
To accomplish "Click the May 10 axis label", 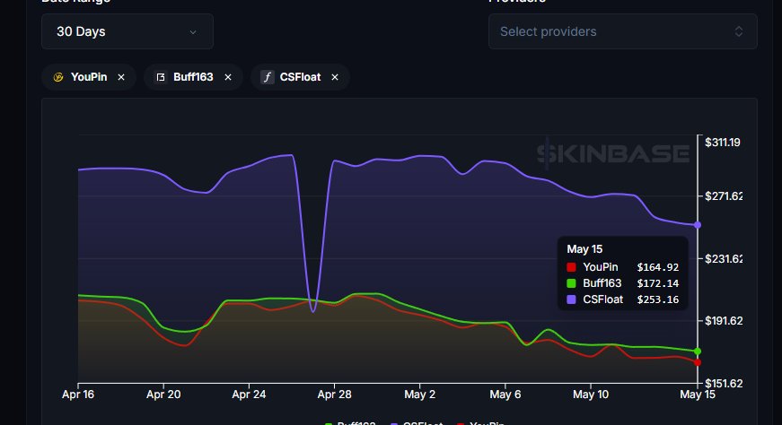I will coord(591,395).
